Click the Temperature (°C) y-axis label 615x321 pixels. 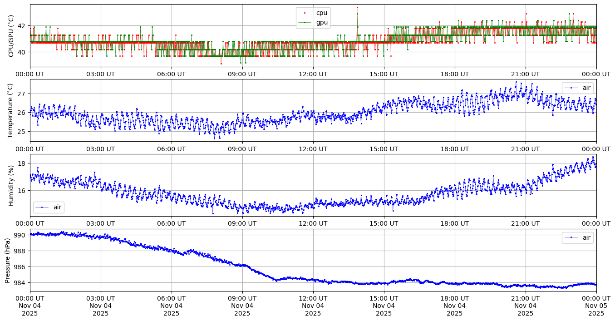tap(11, 110)
